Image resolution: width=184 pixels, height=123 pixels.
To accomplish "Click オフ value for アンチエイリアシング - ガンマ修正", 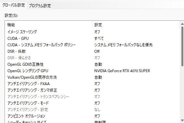I will coord(97,90).
